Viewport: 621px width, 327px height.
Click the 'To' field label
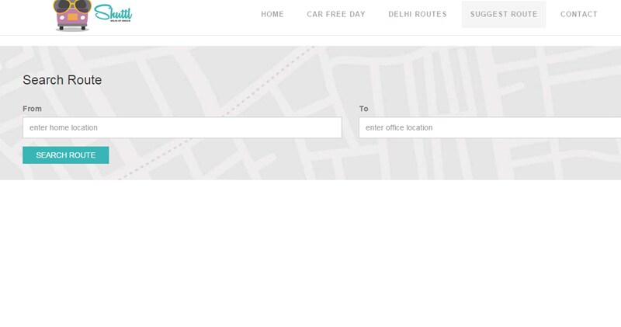pos(363,109)
